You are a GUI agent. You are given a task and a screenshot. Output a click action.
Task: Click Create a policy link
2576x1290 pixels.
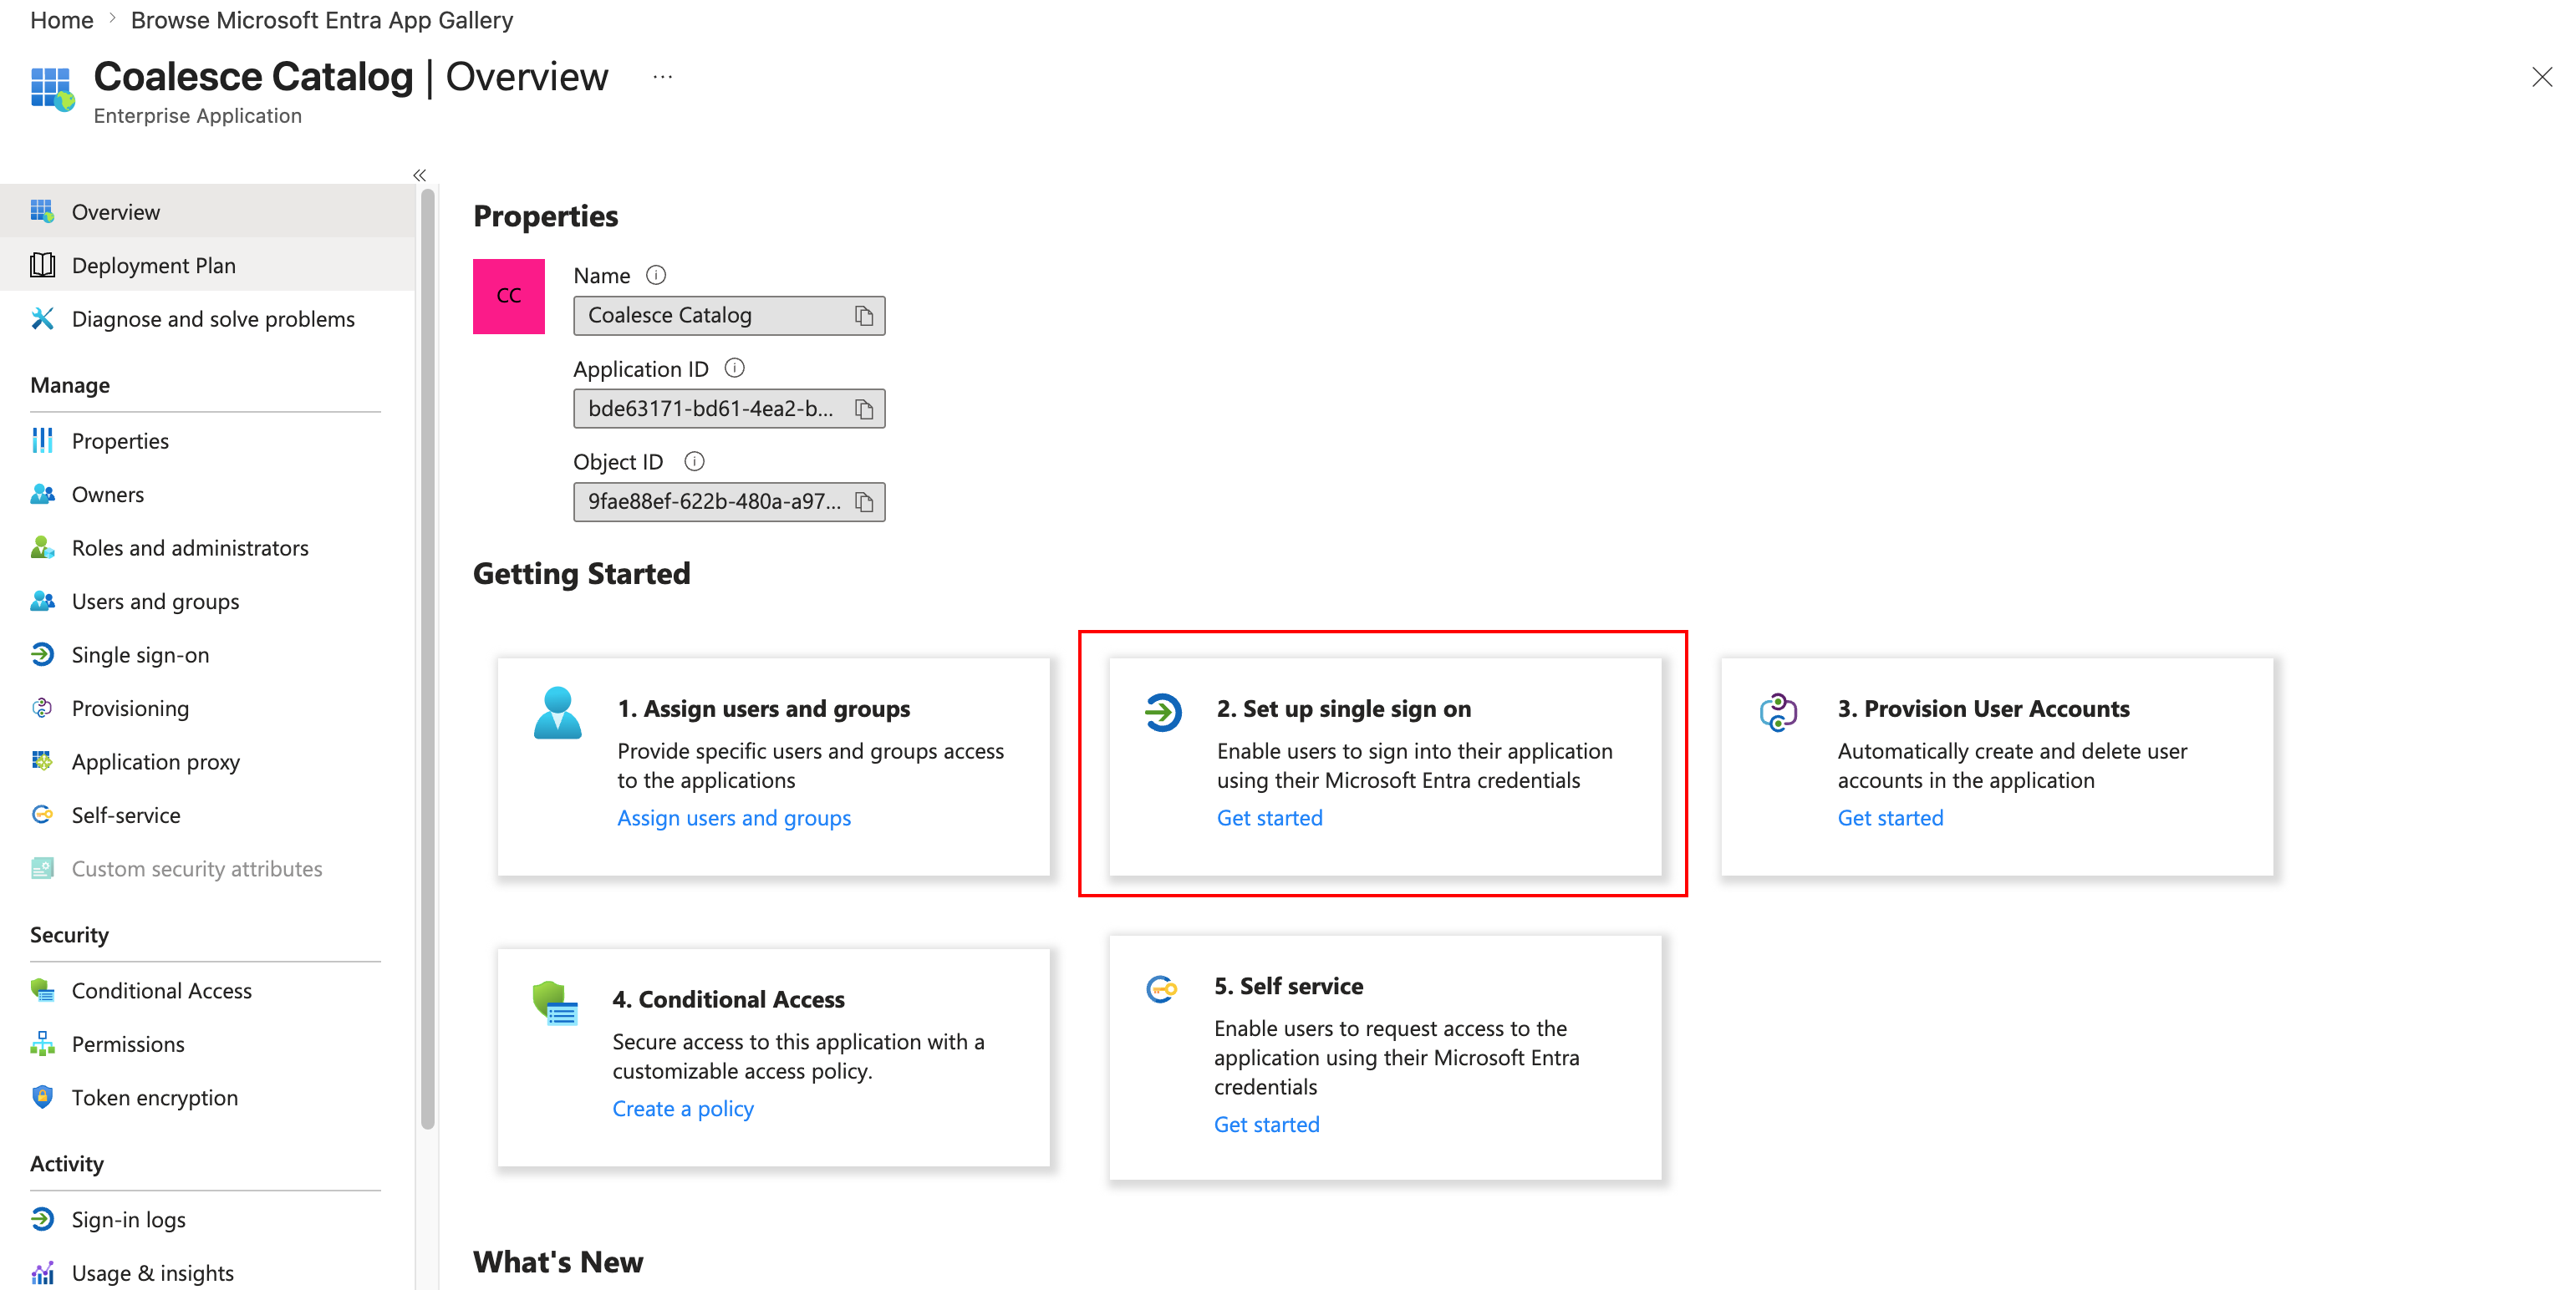click(682, 1108)
